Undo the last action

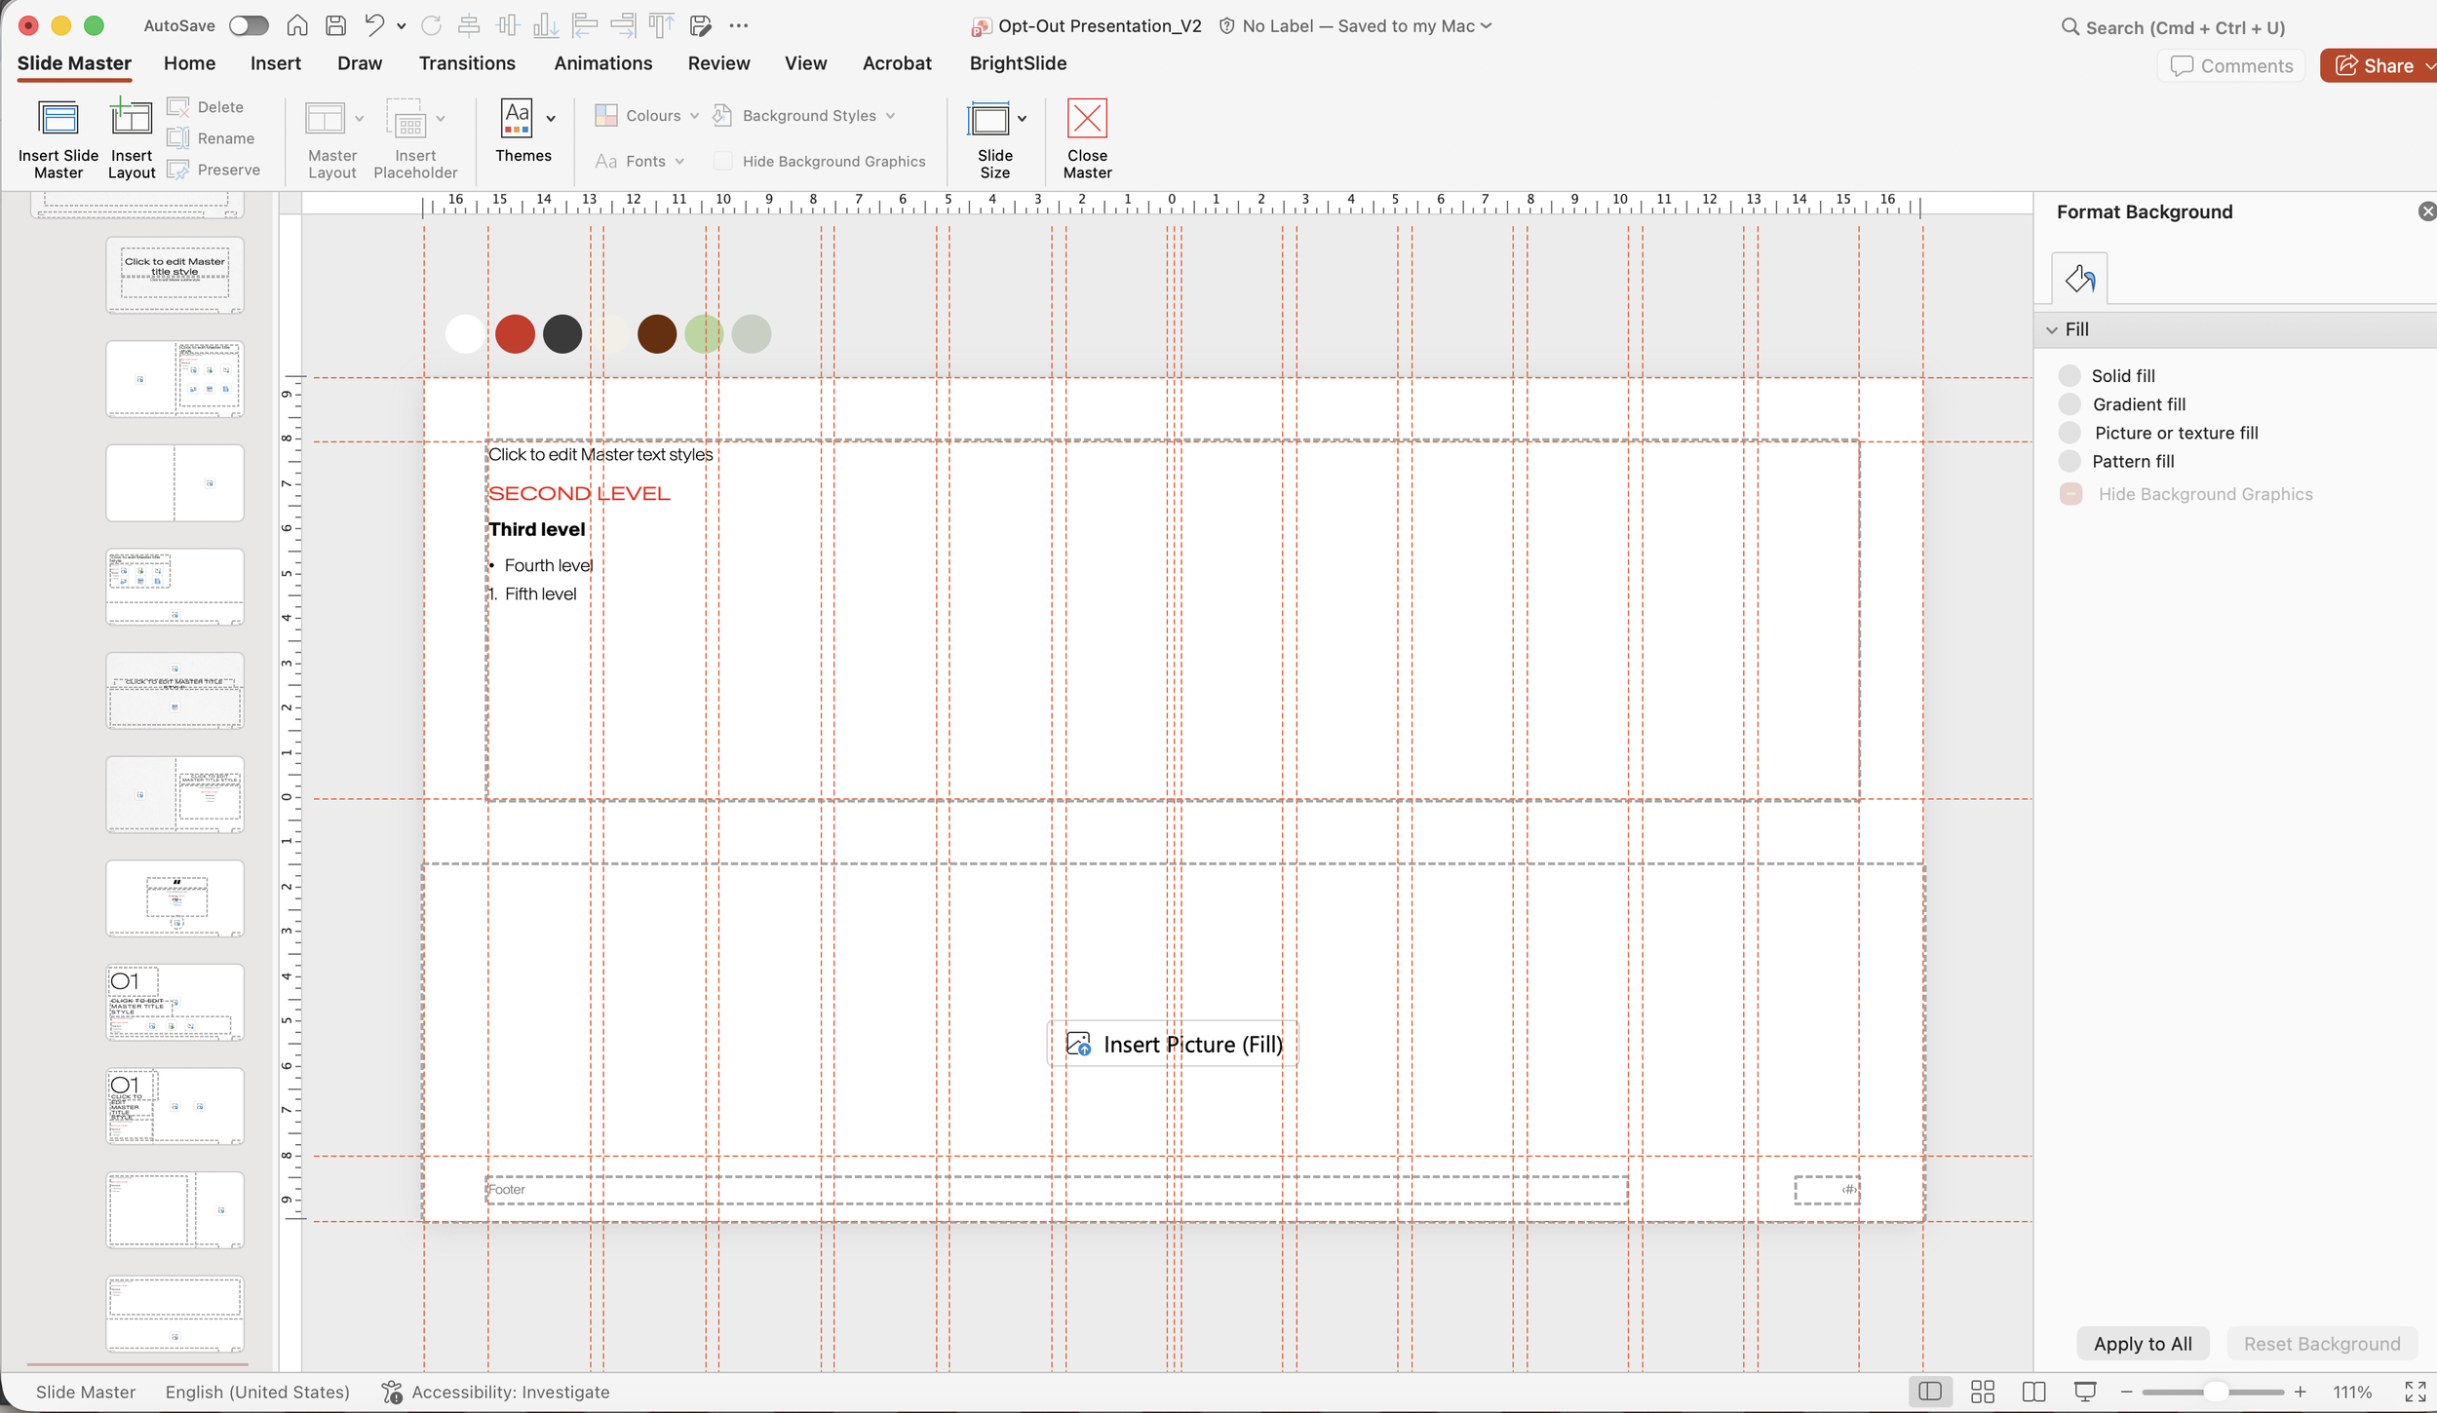tap(374, 25)
